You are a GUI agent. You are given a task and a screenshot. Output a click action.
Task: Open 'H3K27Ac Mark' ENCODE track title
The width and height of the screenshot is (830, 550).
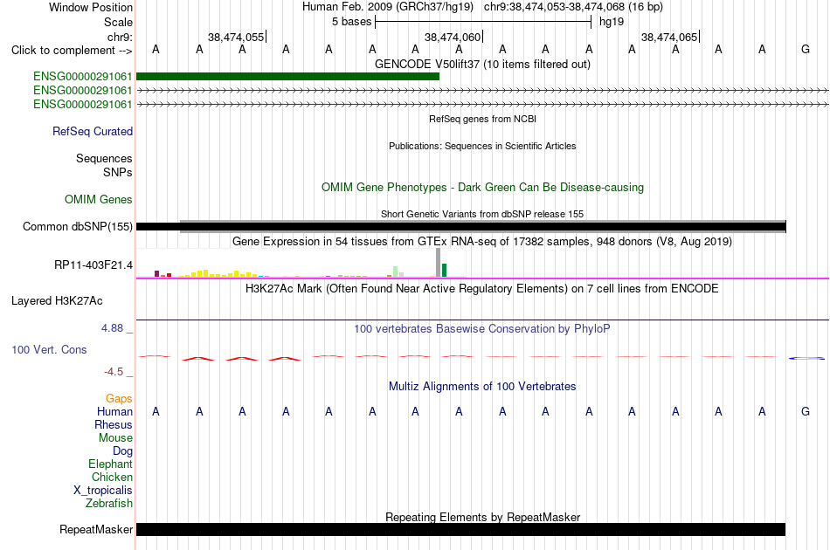(x=482, y=289)
